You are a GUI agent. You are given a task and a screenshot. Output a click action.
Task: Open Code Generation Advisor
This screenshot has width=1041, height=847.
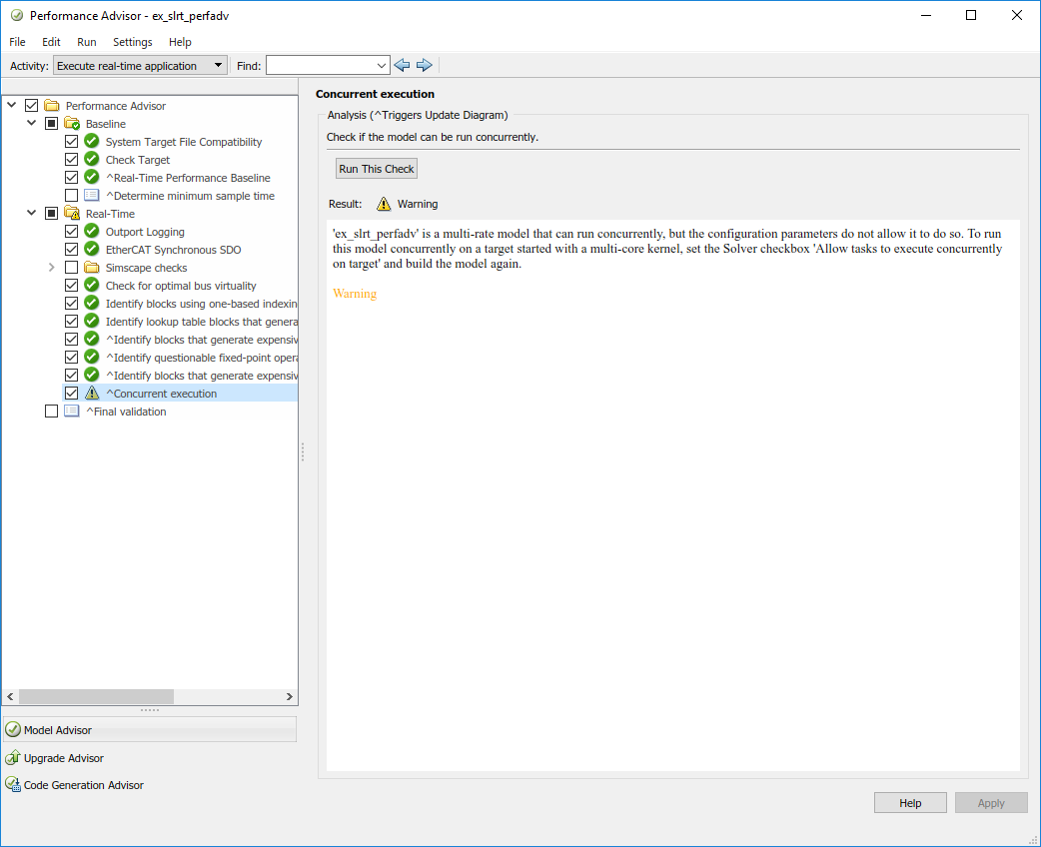click(84, 785)
